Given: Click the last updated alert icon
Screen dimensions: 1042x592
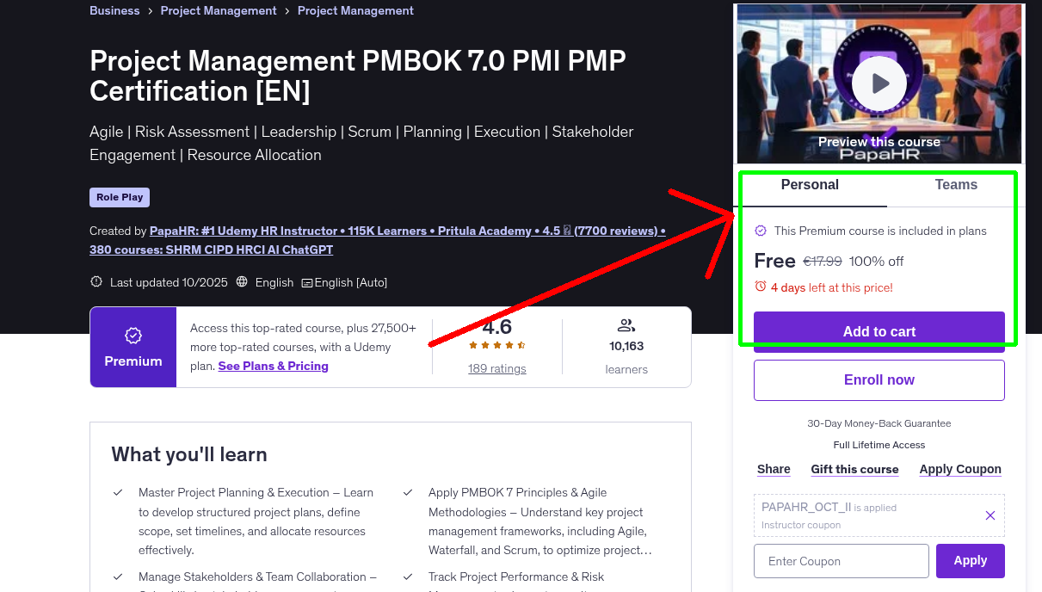Looking at the screenshot, I should click(x=96, y=282).
